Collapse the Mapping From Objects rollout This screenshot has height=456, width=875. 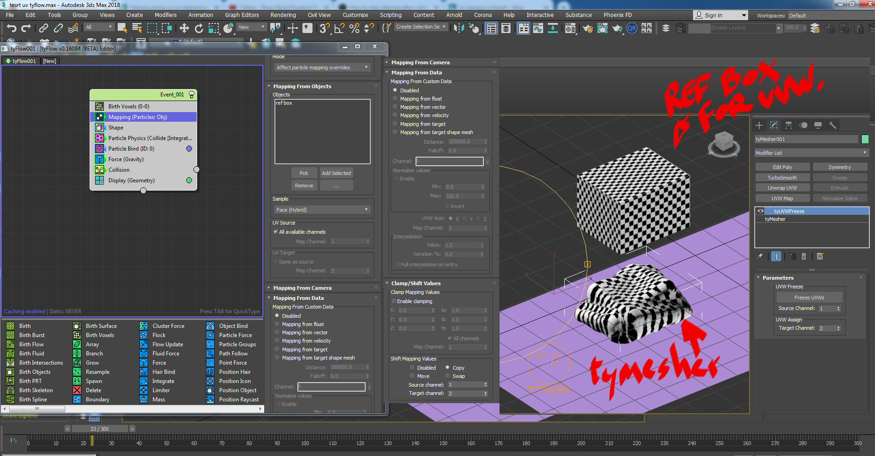point(302,86)
